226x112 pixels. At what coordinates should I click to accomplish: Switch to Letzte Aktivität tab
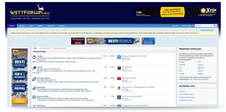pyautogui.click(x=45, y=48)
